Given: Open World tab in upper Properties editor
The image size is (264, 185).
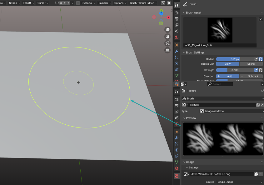Looking at the screenshot, I should (x=177, y=37).
